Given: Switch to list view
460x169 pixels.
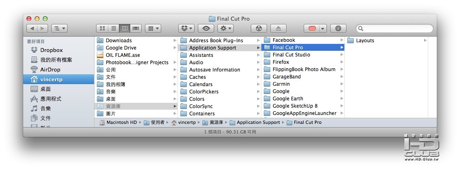Looking at the screenshot, I should (x=113, y=28).
